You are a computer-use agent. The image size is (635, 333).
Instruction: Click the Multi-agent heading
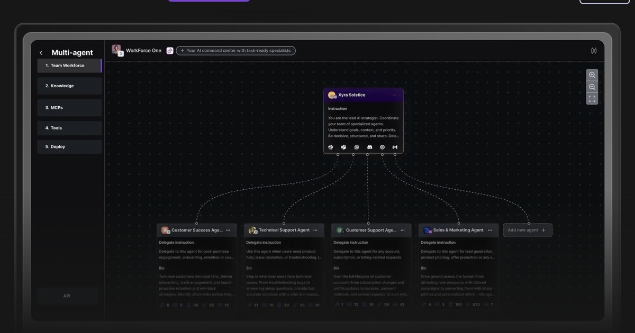pos(72,53)
